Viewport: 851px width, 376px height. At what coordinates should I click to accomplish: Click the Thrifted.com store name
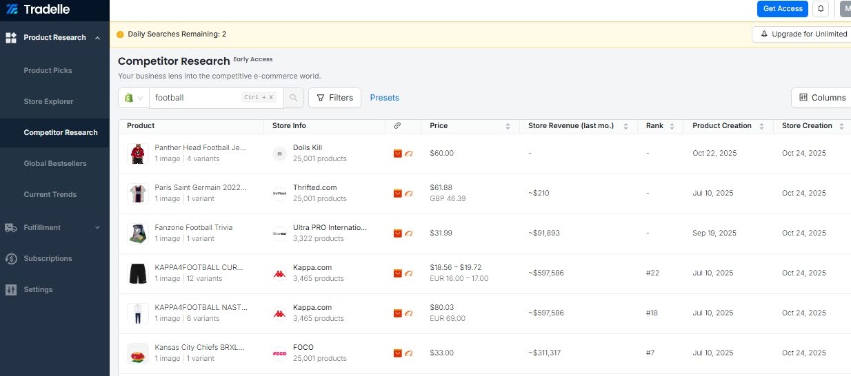(x=314, y=187)
